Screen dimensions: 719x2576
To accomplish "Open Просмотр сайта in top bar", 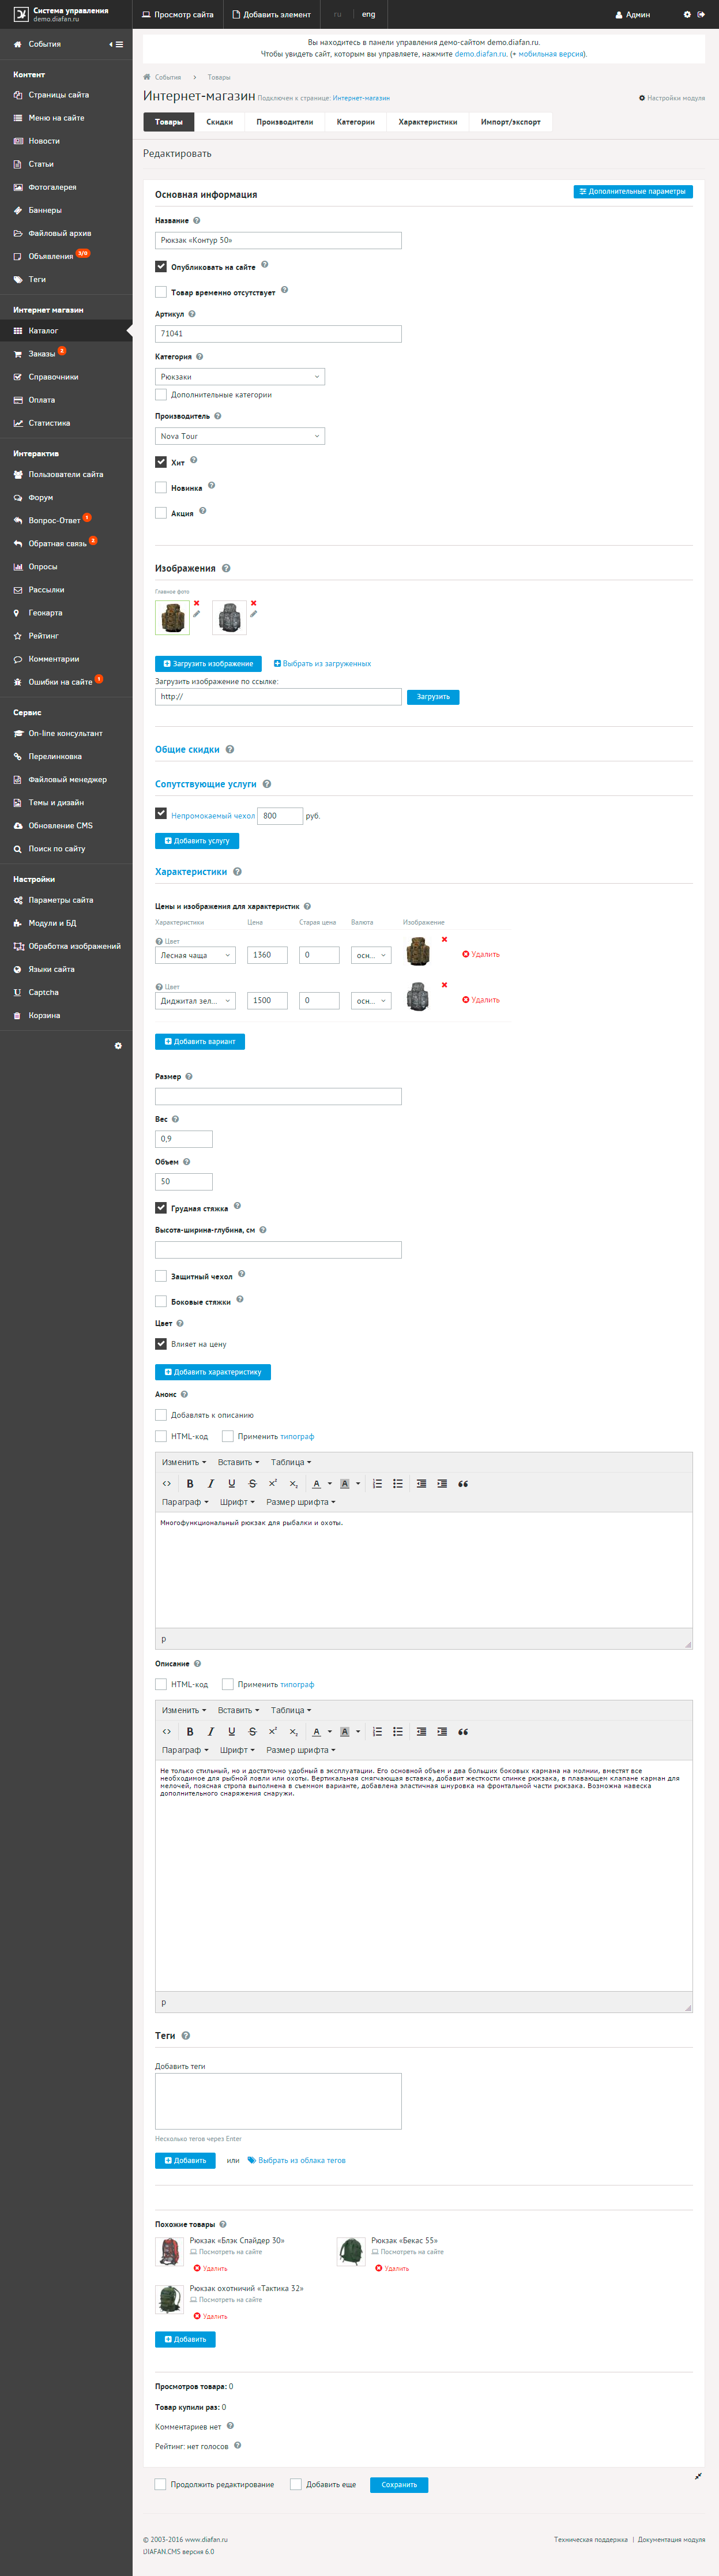I will point(178,14).
